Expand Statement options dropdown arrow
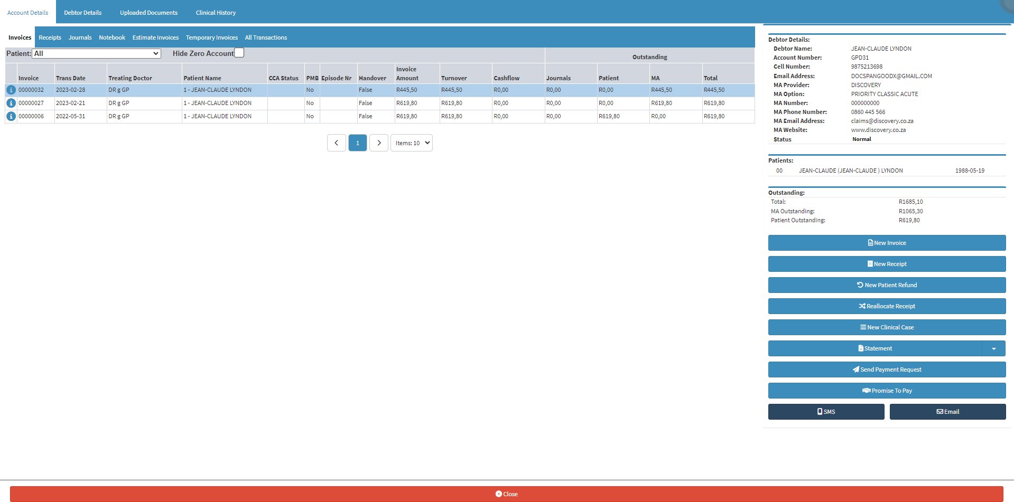This screenshot has height=502, width=1014. pos(994,348)
